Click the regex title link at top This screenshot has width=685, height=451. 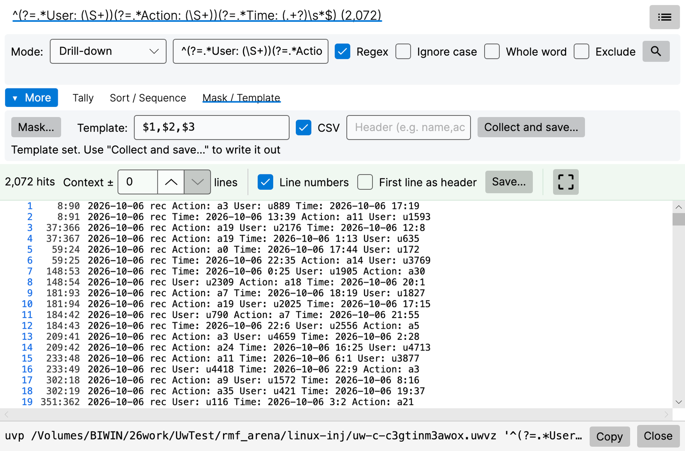[x=197, y=15]
